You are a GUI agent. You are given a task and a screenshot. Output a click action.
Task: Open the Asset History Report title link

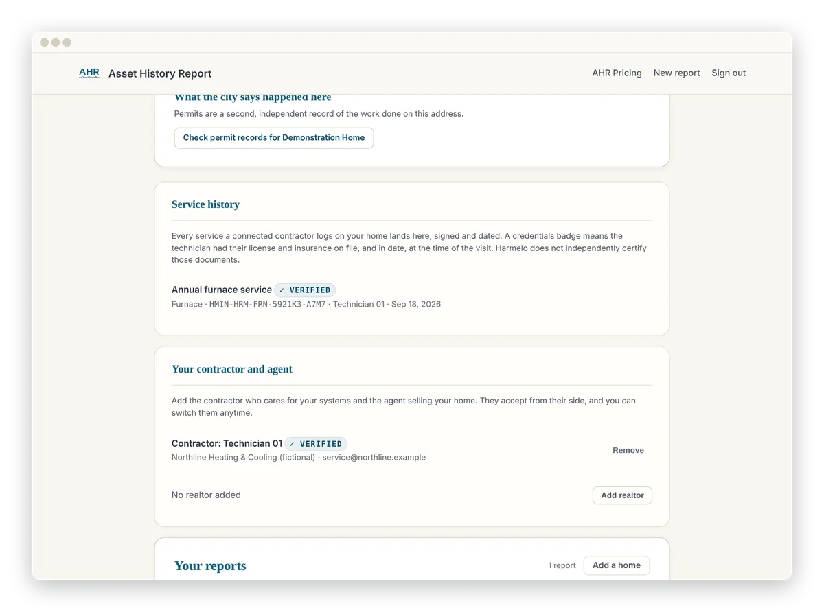(160, 73)
